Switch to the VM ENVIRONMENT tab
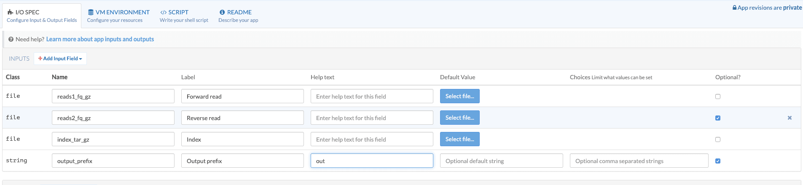This screenshot has height=185, width=803. click(x=118, y=16)
